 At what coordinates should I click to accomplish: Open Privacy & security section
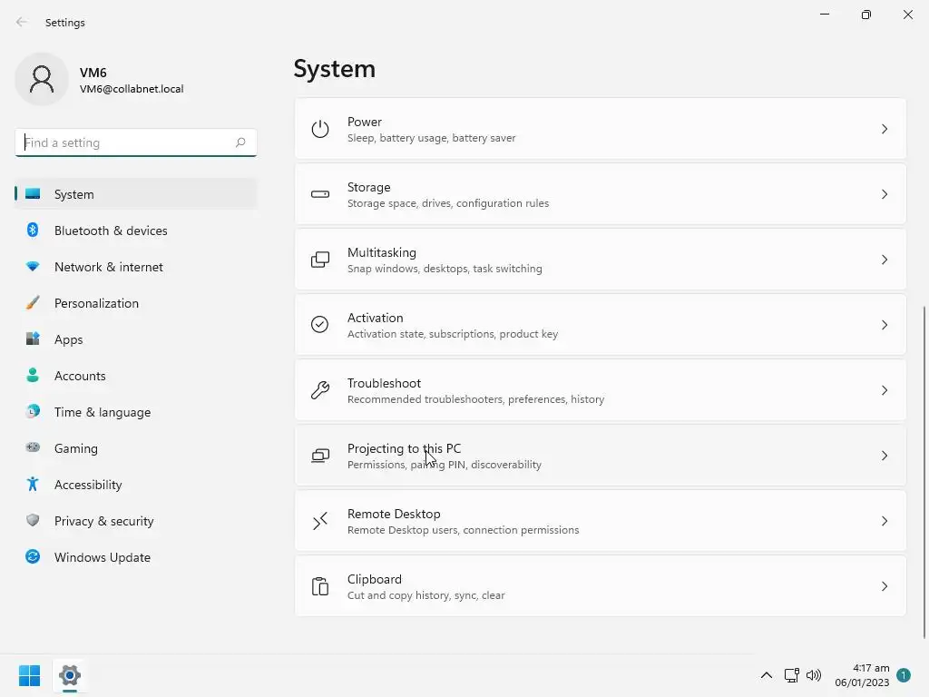[103, 521]
